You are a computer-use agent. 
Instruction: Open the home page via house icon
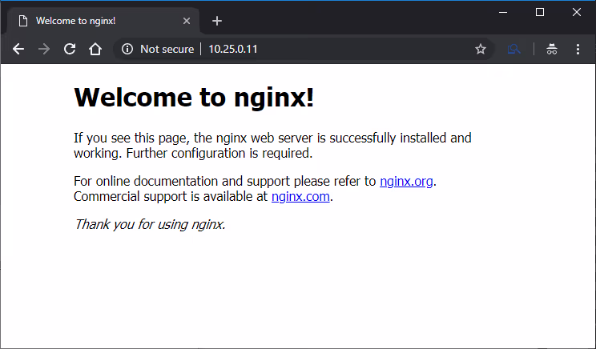coord(95,49)
